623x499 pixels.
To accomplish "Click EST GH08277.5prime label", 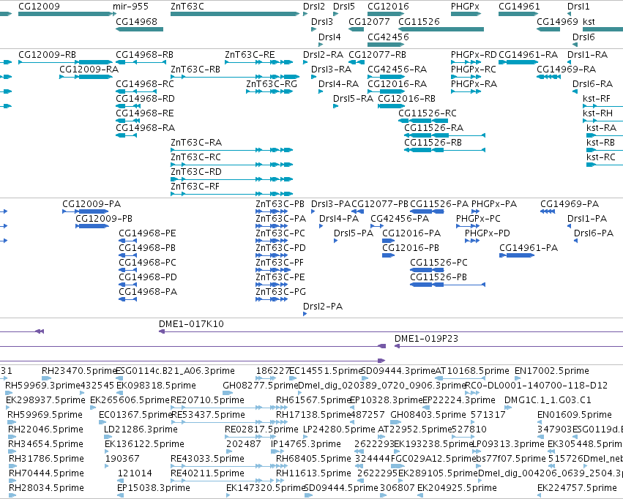I will [259, 386].
